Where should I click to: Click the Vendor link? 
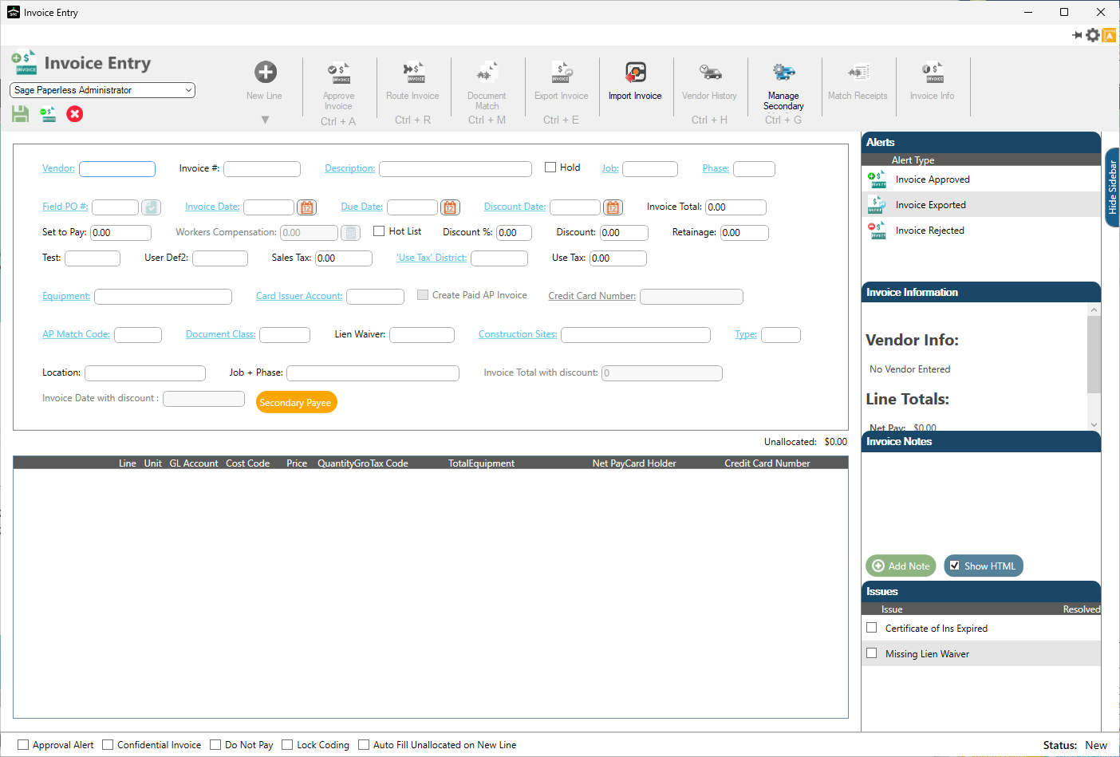(x=58, y=168)
